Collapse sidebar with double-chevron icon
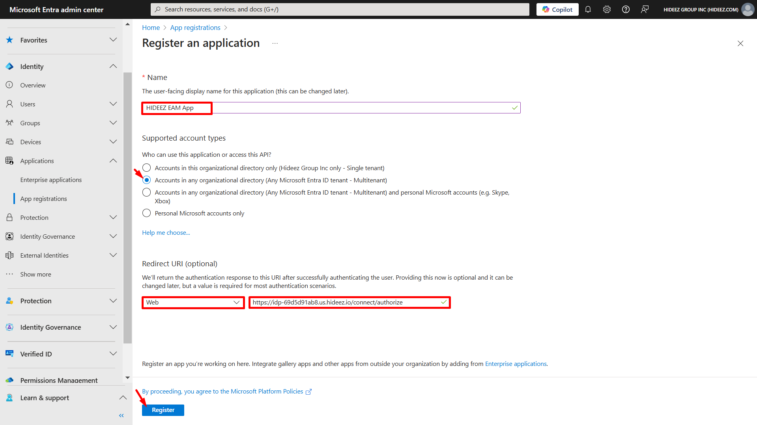 point(121,416)
